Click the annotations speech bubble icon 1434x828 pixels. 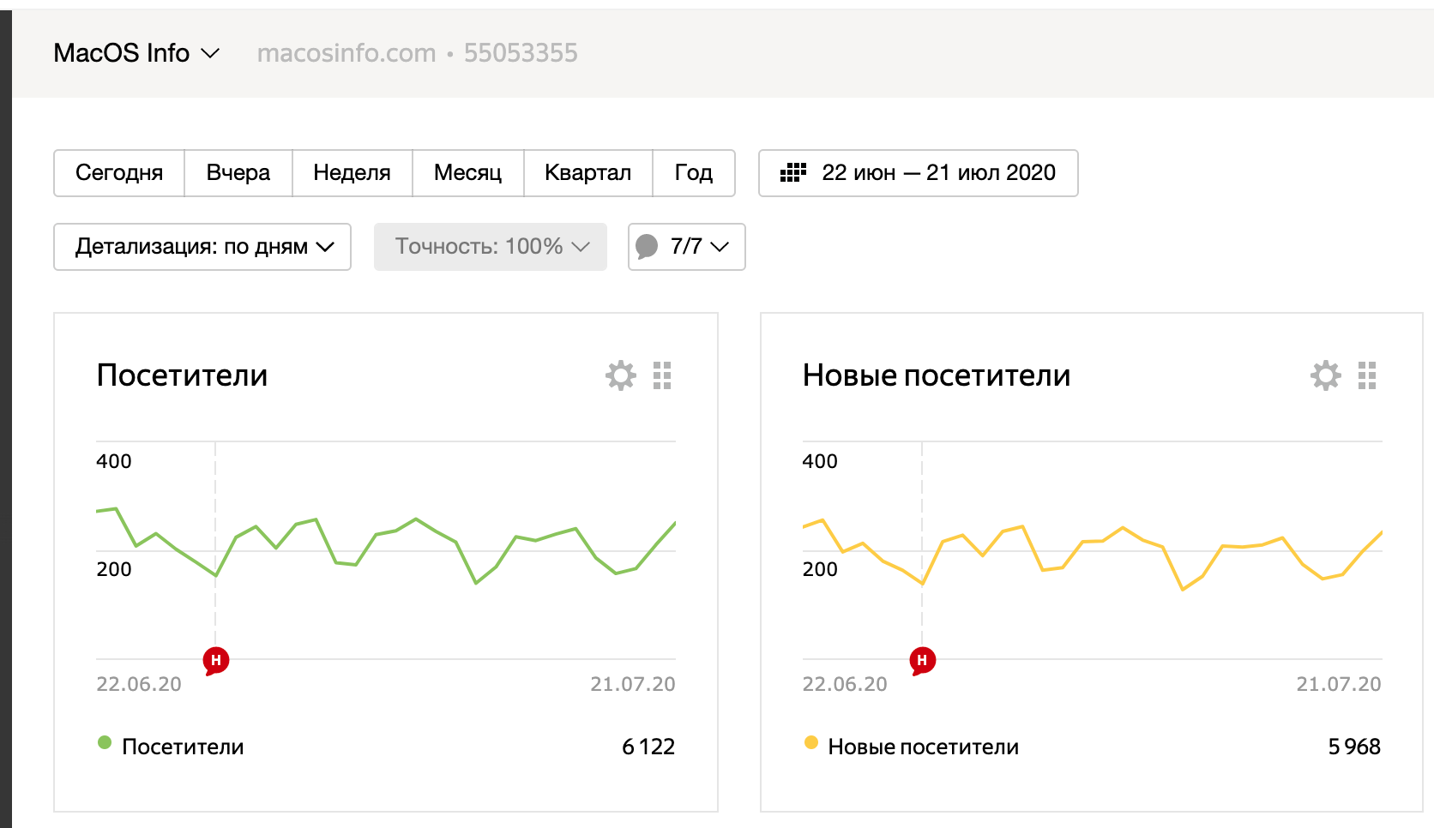tap(648, 247)
